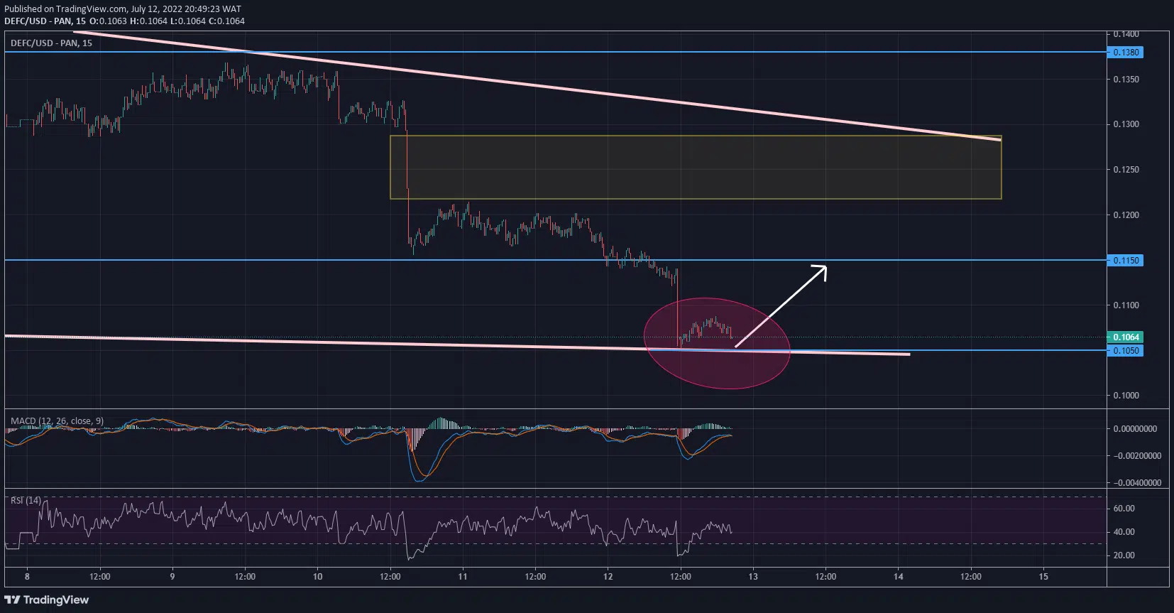Click the DEFC/USD OHLC values header line
The height and width of the screenshot is (613, 1174).
[124, 21]
